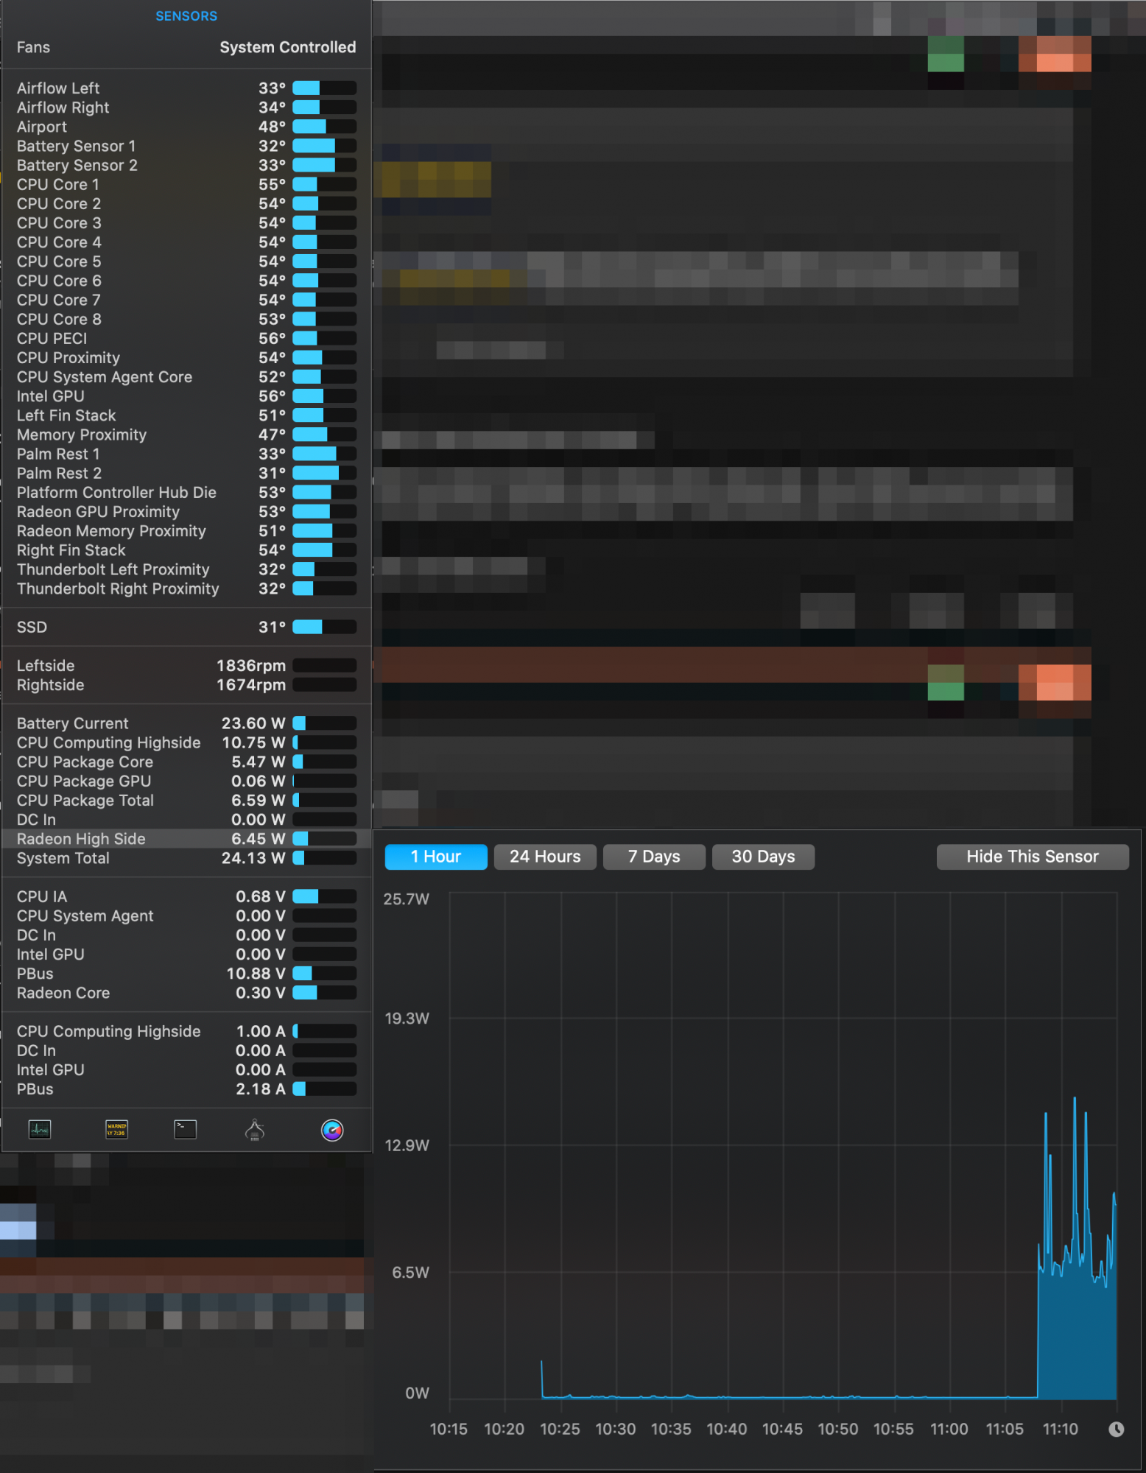1146x1473 pixels.
Task: Select the Radeon GPU Proximity row
Action: point(186,511)
